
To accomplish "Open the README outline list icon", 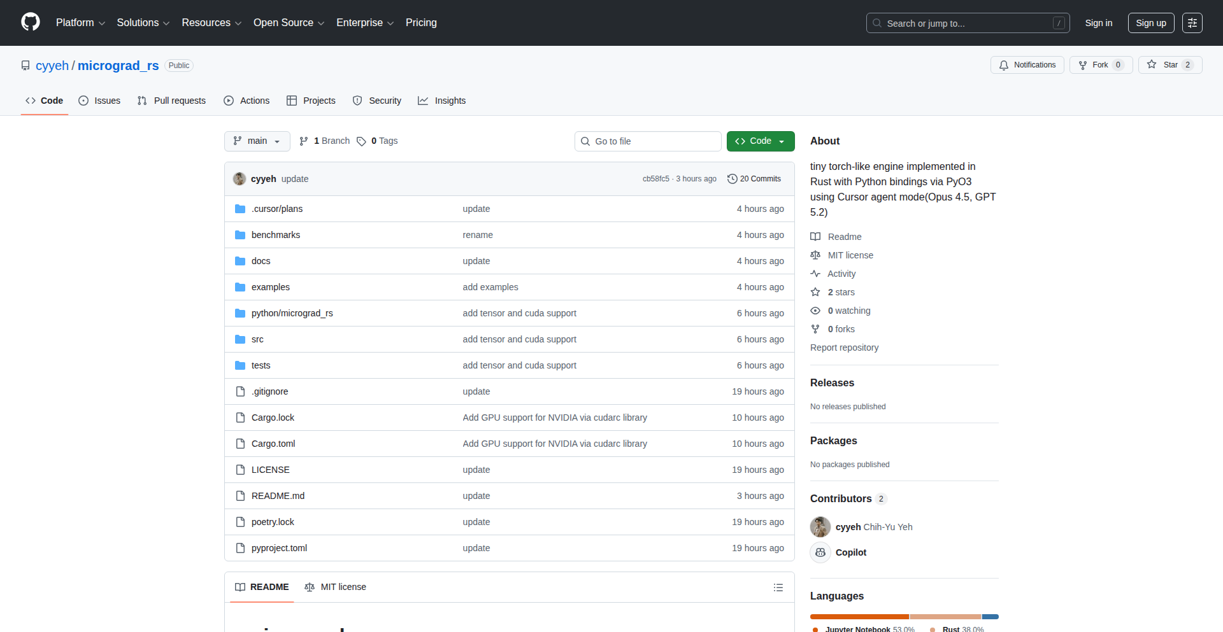I will pos(778,587).
